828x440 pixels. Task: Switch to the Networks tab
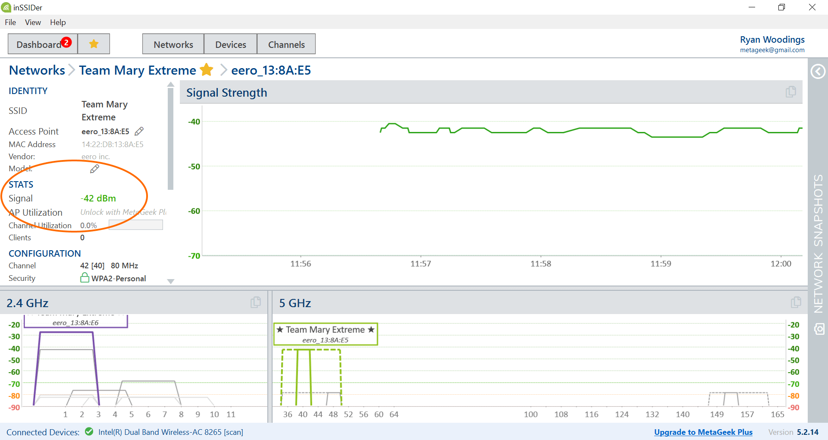pos(173,44)
